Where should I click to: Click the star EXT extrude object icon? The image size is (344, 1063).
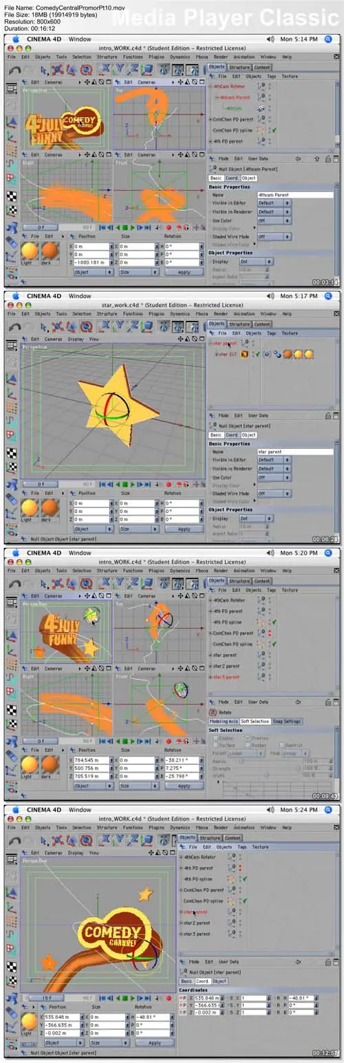click(x=244, y=354)
